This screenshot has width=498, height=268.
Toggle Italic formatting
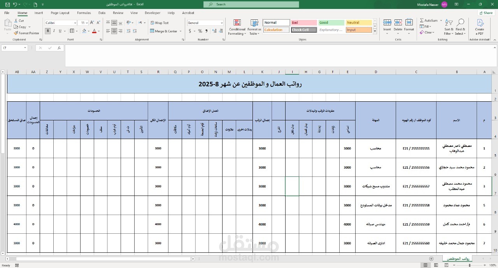click(x=54, y=31)
